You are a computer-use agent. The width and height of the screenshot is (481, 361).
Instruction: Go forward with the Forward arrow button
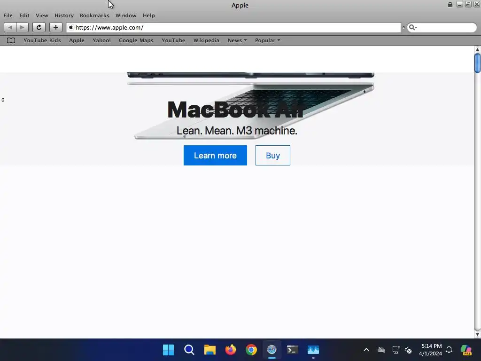pos(22,27)
